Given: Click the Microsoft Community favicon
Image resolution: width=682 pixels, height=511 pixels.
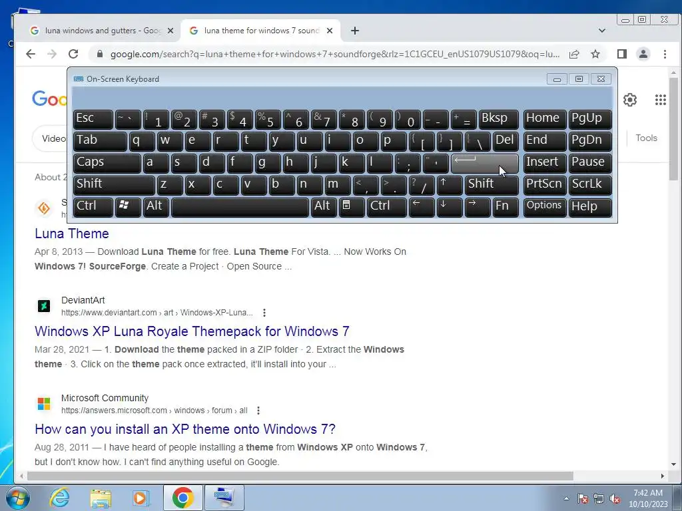Looking at the screenshot, I should click(x=43, y=404).
